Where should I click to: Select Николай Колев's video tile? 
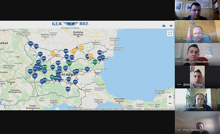pos(197,100)
